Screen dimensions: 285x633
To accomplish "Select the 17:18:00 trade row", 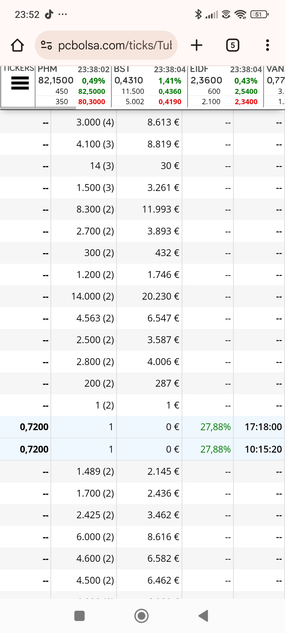I will click(x=142, y=427).
